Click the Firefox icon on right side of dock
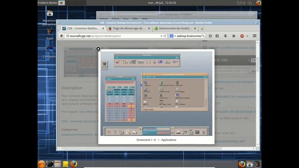This screenshot has height=168, width=299. pyautogui.click(x=242, y=164)
